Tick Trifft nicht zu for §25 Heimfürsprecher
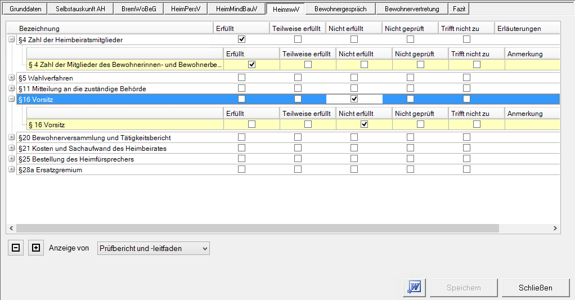Screen dimensions: 575x300 [x=466, y=159]
